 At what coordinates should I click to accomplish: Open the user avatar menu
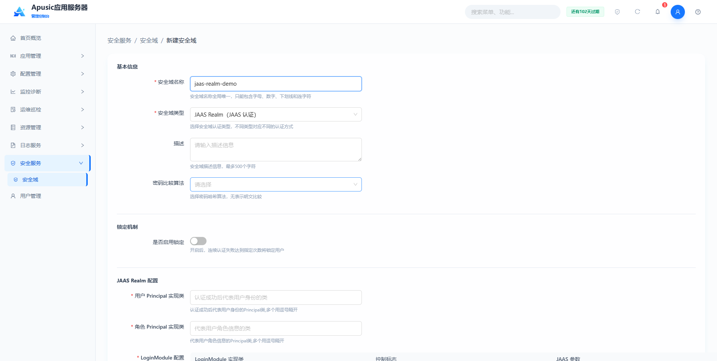coord(678,12)
